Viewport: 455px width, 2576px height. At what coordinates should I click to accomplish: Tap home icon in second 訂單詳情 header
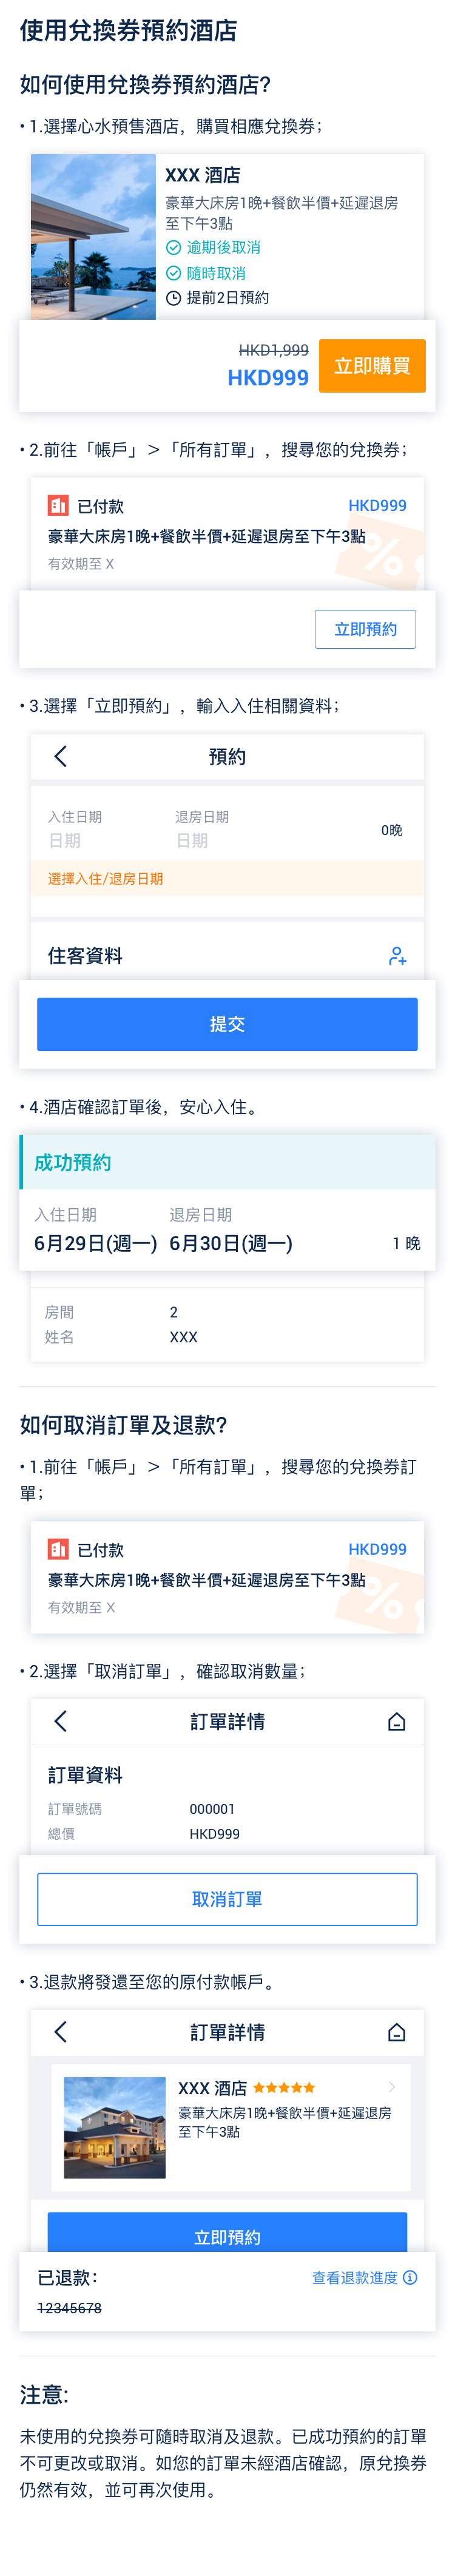point(397,2032)
